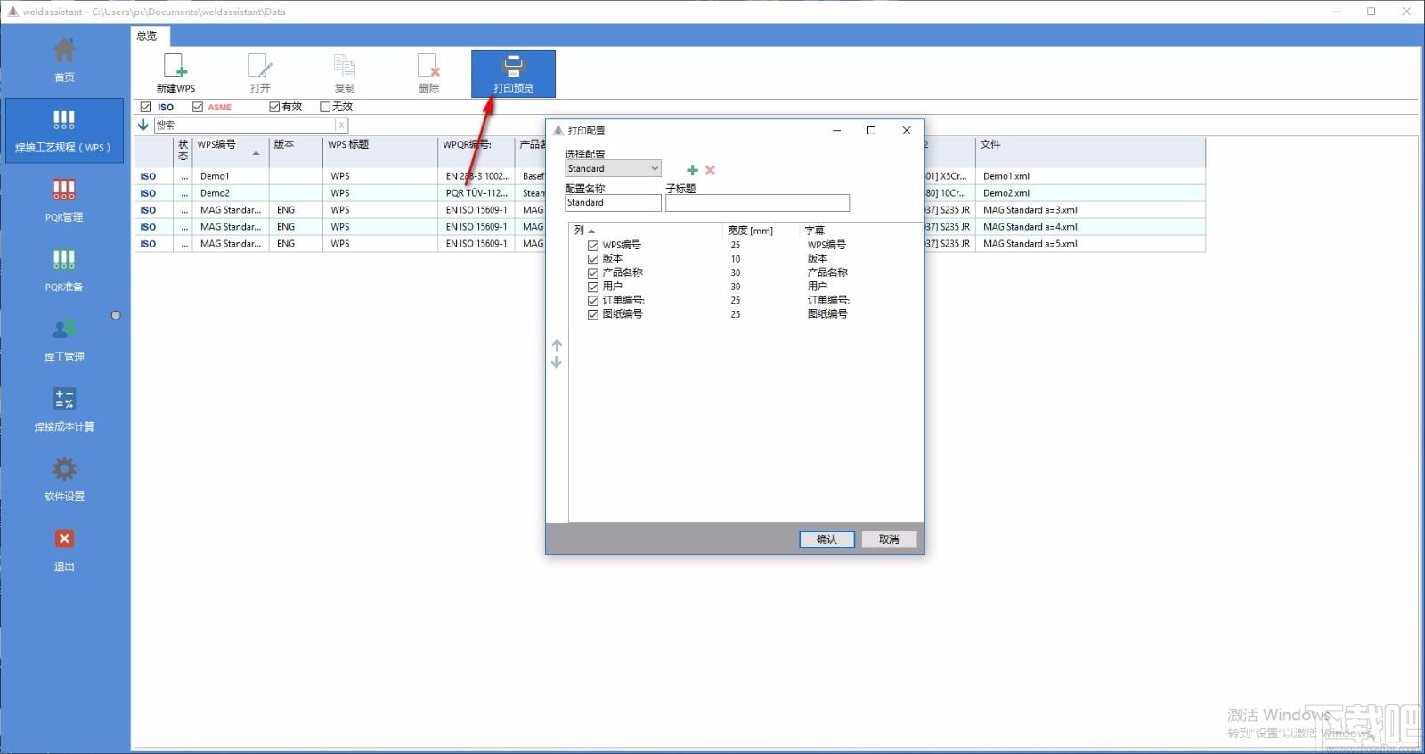Uncheck the ASME filter checkbox
Viewport: 1425px width, 754px height.
click(x=198, y=107)
